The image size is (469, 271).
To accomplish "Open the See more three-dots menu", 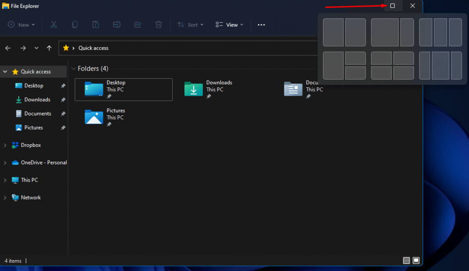I will click(x=261, y=25).
